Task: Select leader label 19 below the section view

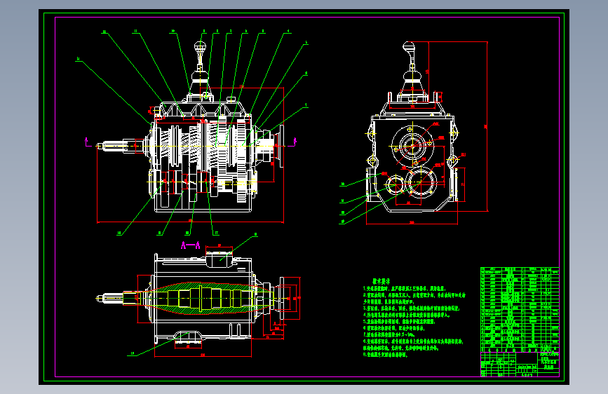Action: tap(133, 353)
